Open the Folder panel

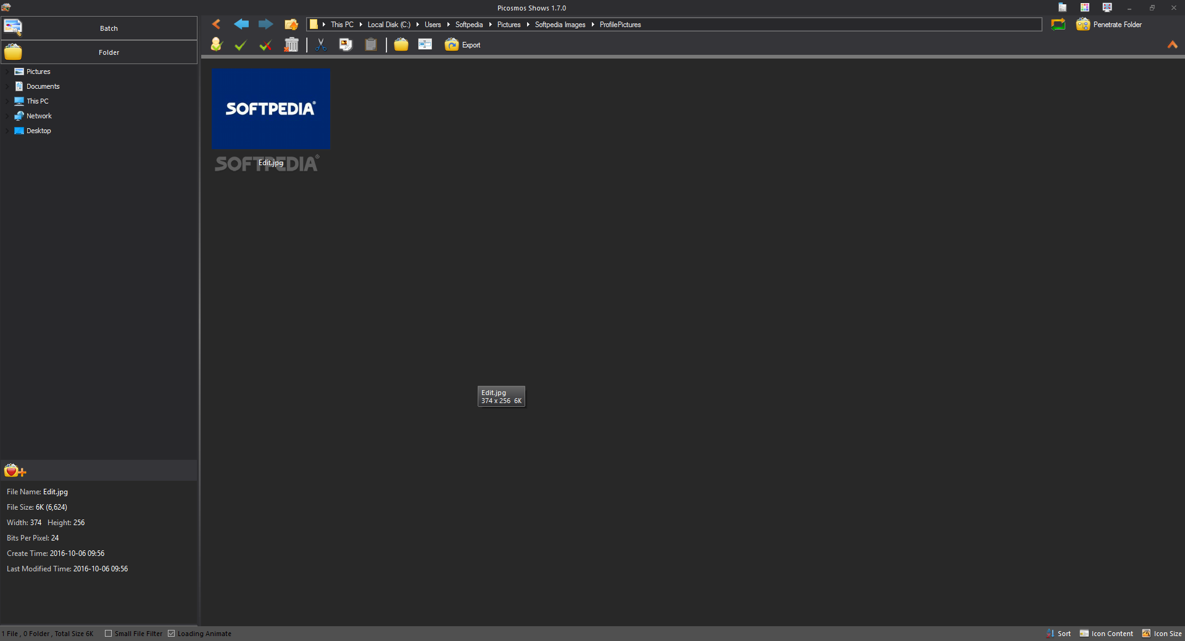[x=99, y=52]
